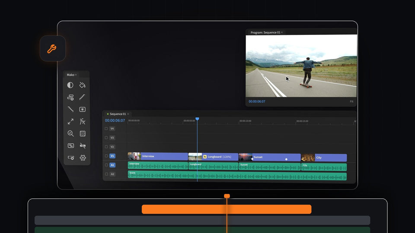Viewport: 415px width, 233px height.
Task: Click the ascending staircase icon
Action: [x=82, y=97]
